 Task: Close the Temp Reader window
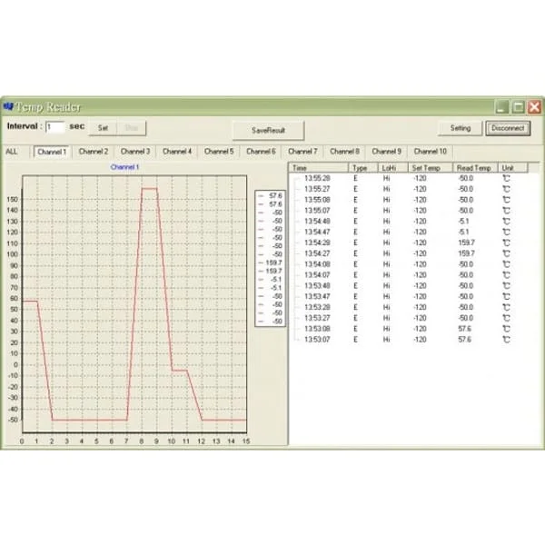pos(533,106)
